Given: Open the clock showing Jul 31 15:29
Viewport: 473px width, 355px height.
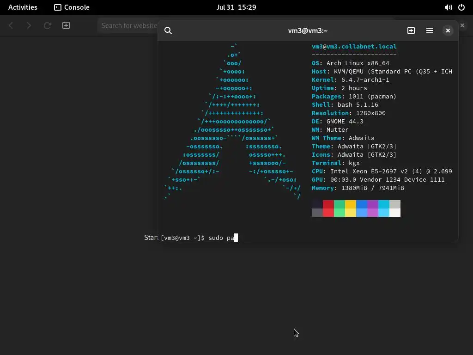Looking at the screenshot, I should tap(236, 7).
